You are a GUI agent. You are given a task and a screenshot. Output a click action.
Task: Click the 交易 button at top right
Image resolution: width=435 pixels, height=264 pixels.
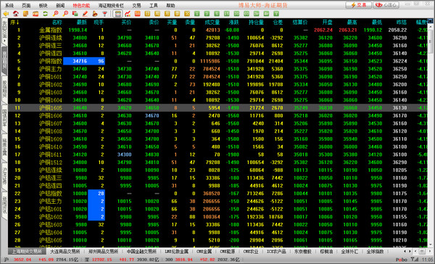click(358, 5)
